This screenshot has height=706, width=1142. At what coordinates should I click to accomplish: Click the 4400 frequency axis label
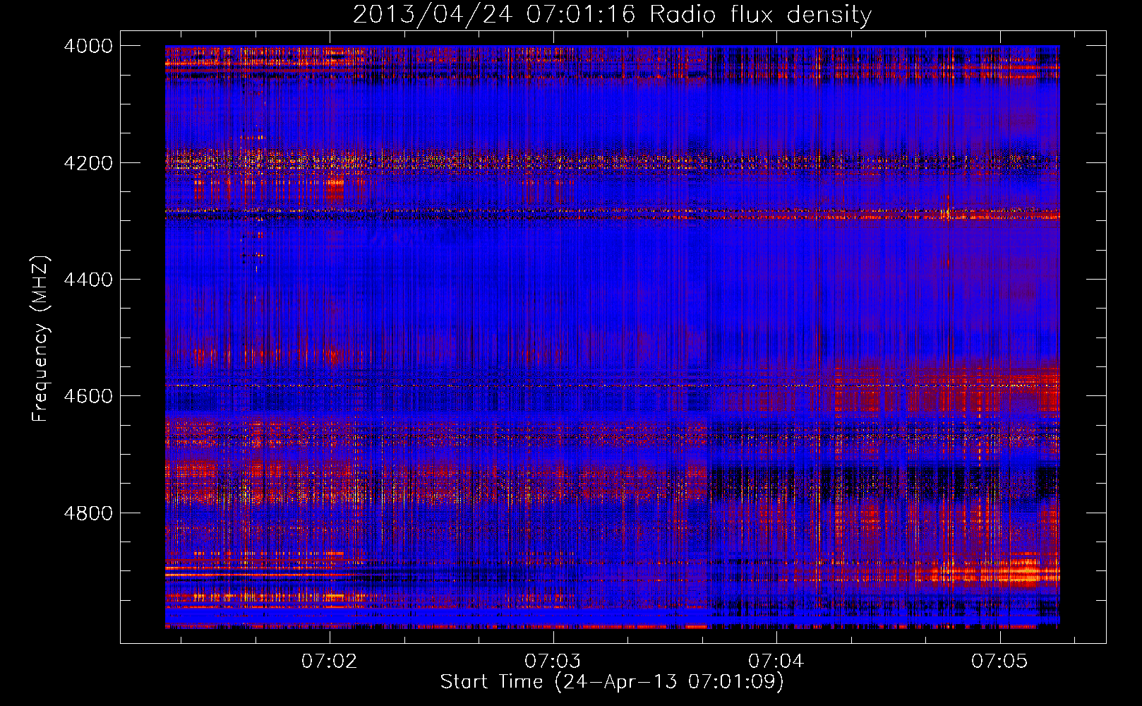pyautogui.click(x=88, y=280)
